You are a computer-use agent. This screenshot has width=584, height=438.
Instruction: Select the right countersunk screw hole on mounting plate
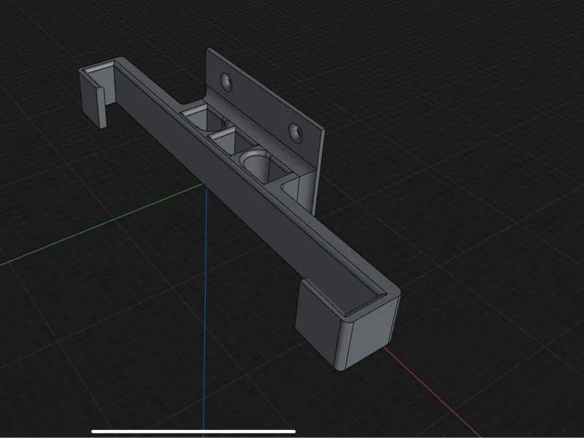(296, 133)
